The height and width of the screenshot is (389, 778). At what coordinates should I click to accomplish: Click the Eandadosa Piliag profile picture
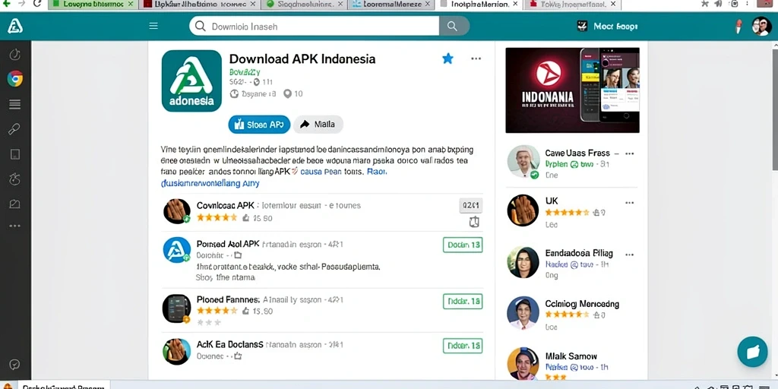523,262
